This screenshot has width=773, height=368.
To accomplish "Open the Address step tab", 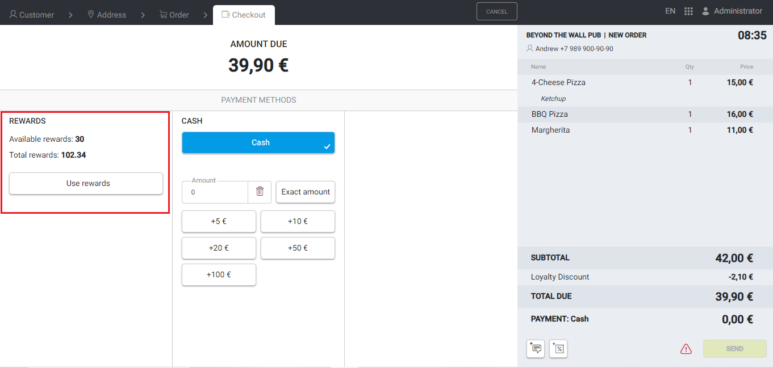I will pos(106,15).
